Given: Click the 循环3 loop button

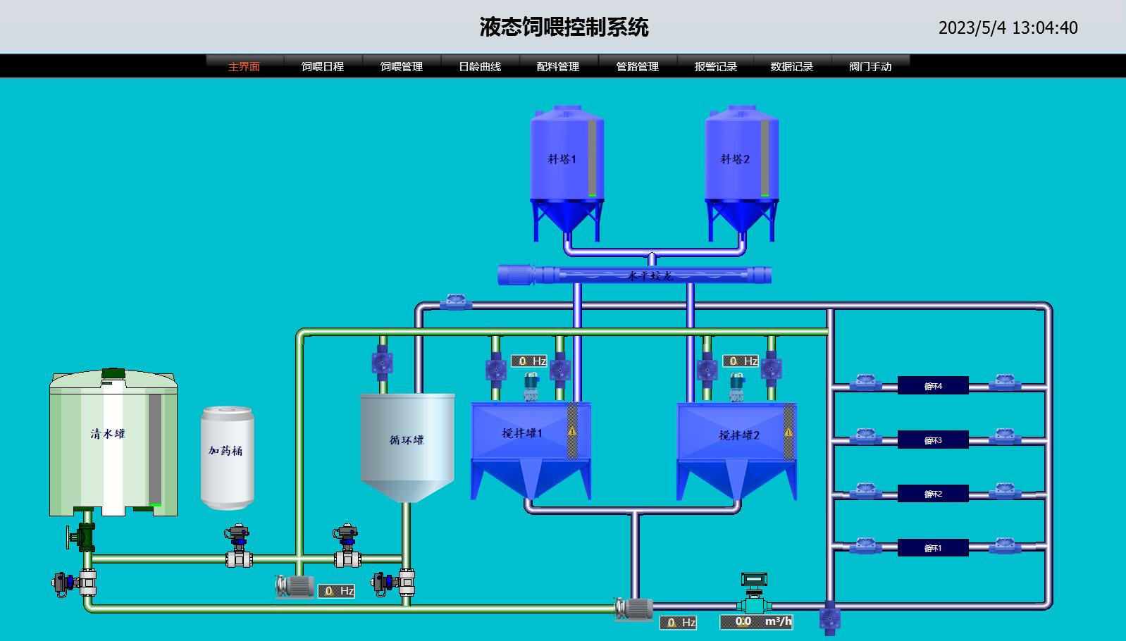Looking at the screenshot, I should 933,440.
